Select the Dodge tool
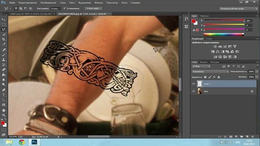The image size is (260, 146). coord(4,85)
